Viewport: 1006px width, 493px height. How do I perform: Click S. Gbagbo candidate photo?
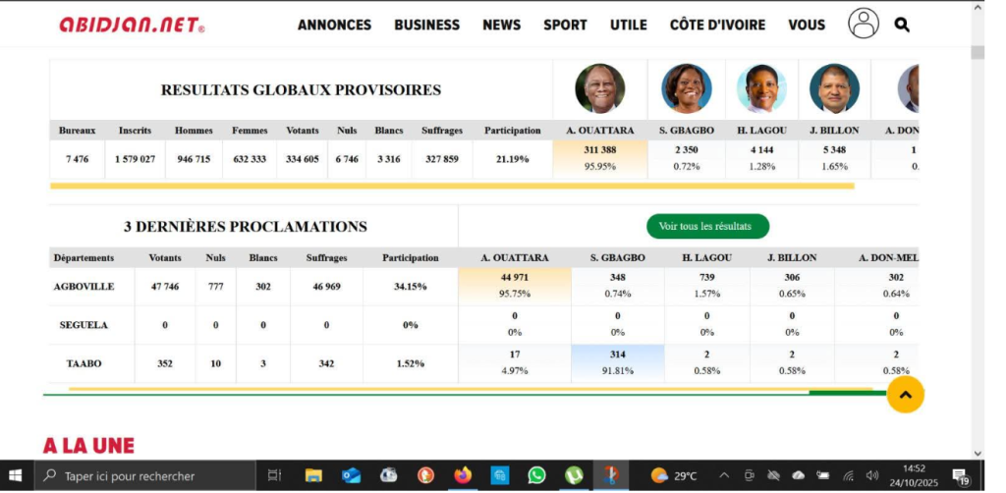[686, 88]
